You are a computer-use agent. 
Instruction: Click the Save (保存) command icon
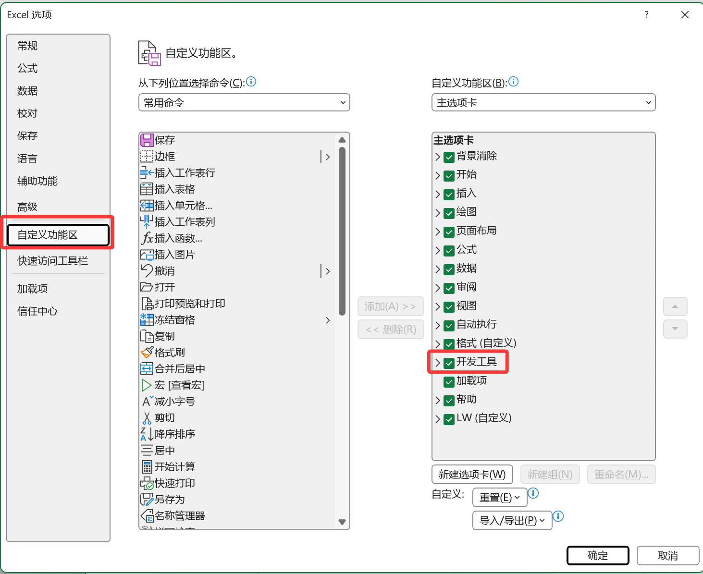click(147, 140)
